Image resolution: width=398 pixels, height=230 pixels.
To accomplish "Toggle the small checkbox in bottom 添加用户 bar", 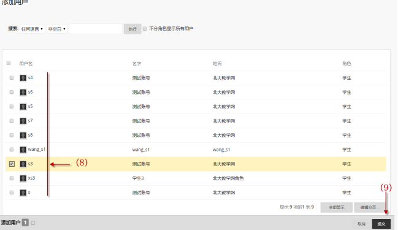I will click(x=33, y=223).
